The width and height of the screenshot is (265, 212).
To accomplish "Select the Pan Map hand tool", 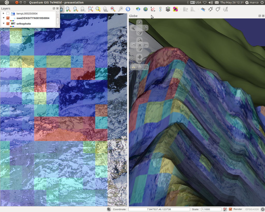I will pyautogui.click(x=62, y=9).
